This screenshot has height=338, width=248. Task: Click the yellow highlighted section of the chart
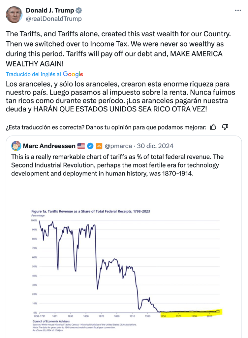point(191,312)
